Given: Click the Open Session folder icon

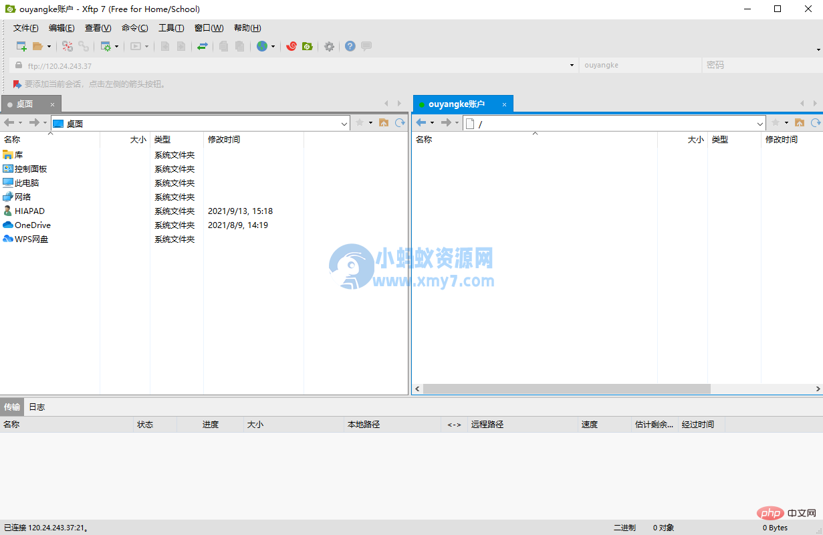Looking at the screenshot, I should coord(37,46).
